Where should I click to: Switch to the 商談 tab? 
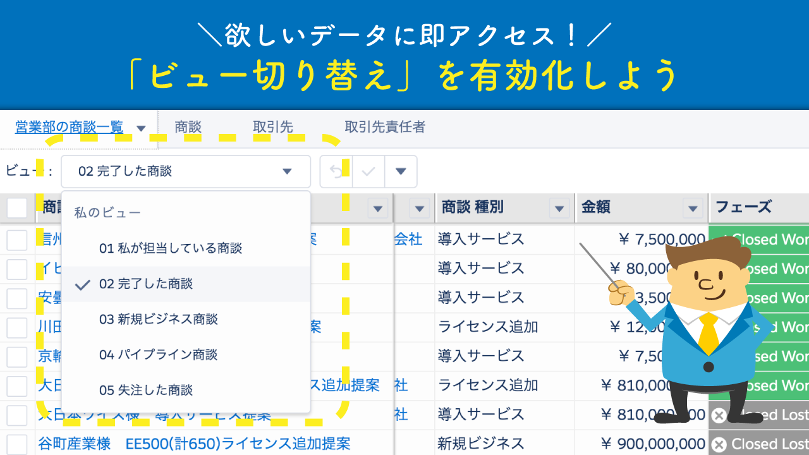pos(188,127)
